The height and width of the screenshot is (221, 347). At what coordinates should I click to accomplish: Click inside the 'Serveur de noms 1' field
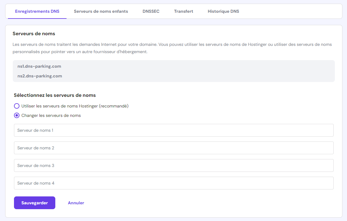coord(173,130)
